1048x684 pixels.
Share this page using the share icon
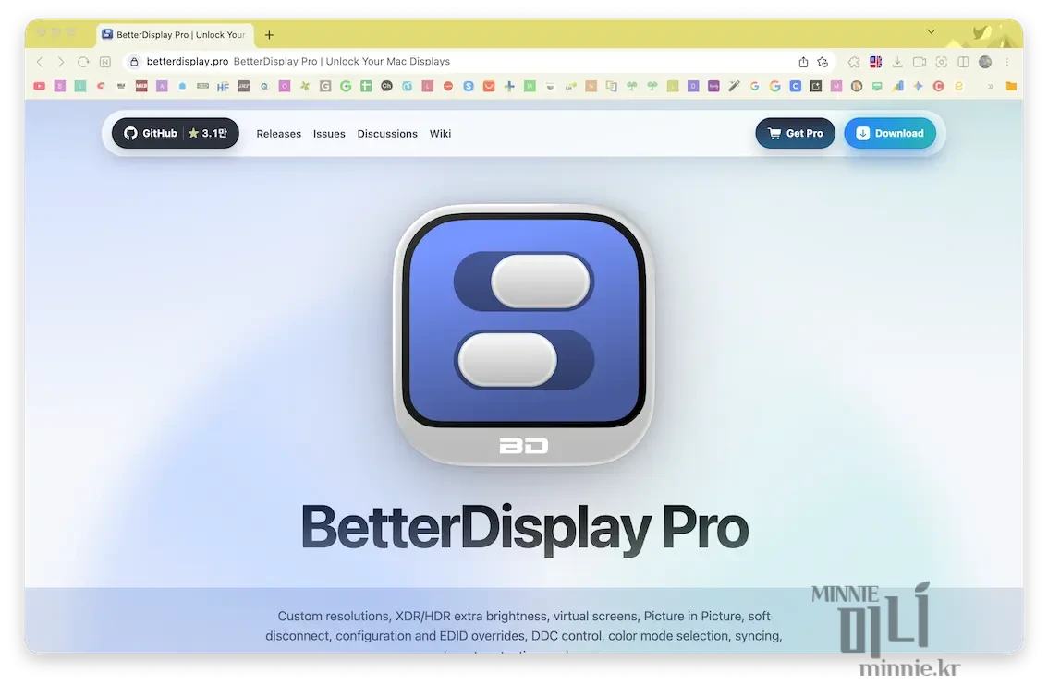coord(803,62)
